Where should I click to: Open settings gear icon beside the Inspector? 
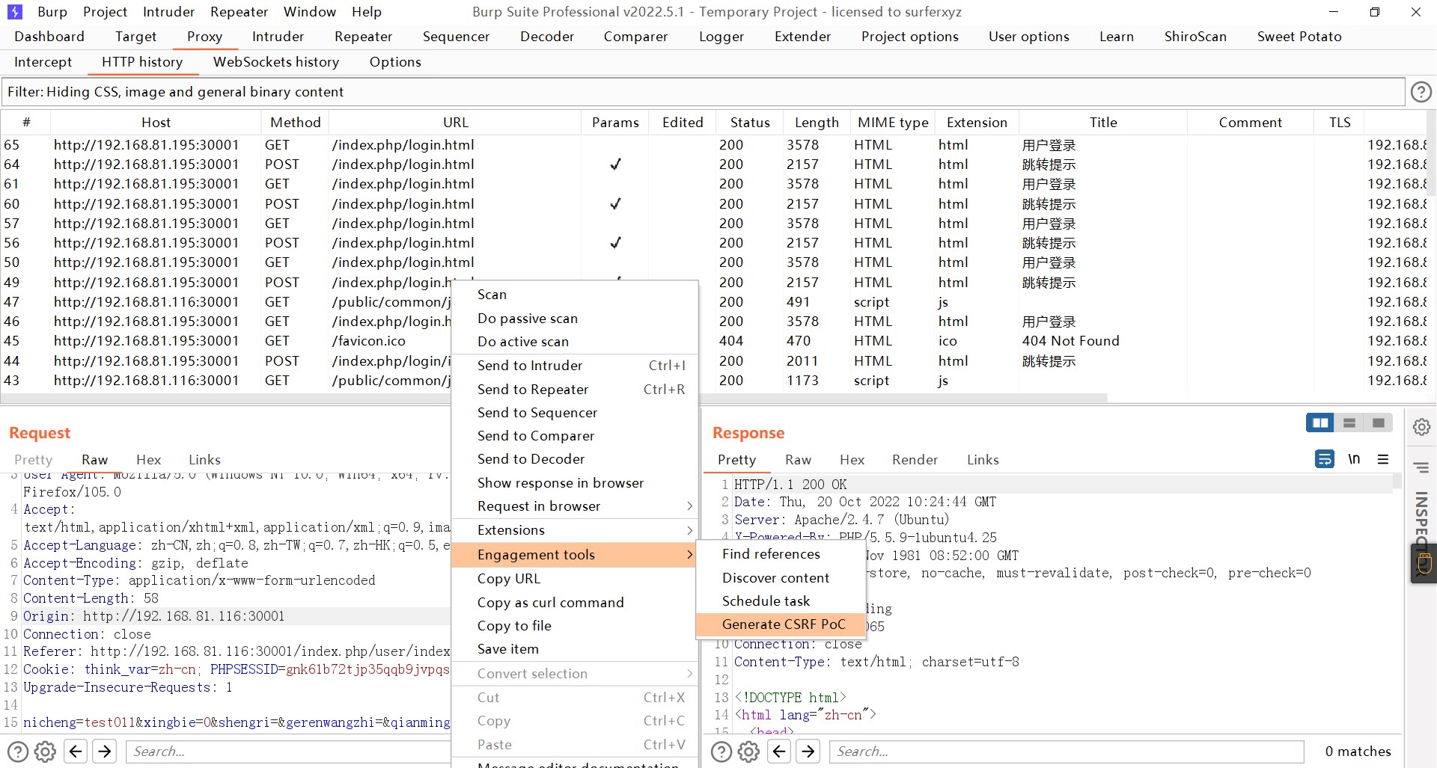point(1421,427)
